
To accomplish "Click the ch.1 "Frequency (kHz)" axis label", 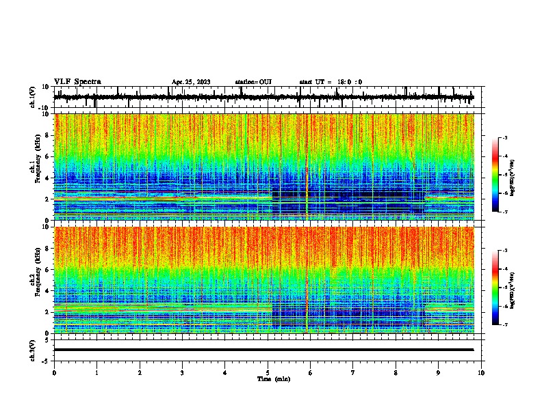I will [x=38, y=159].
